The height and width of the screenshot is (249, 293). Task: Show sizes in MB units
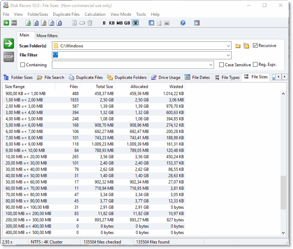(120, 23)
